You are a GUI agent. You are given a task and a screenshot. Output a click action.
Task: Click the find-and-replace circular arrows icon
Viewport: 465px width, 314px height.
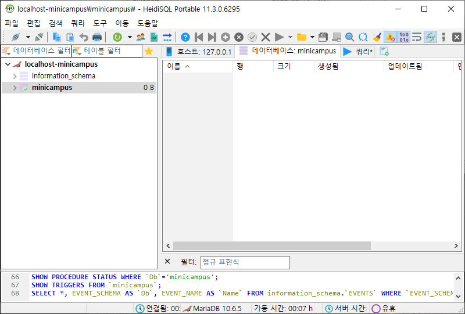(363, 37)
